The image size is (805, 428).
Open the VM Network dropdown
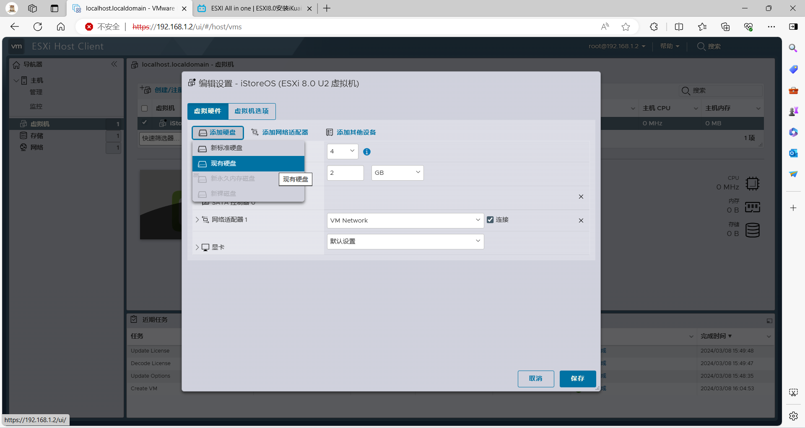coord(405,220)
